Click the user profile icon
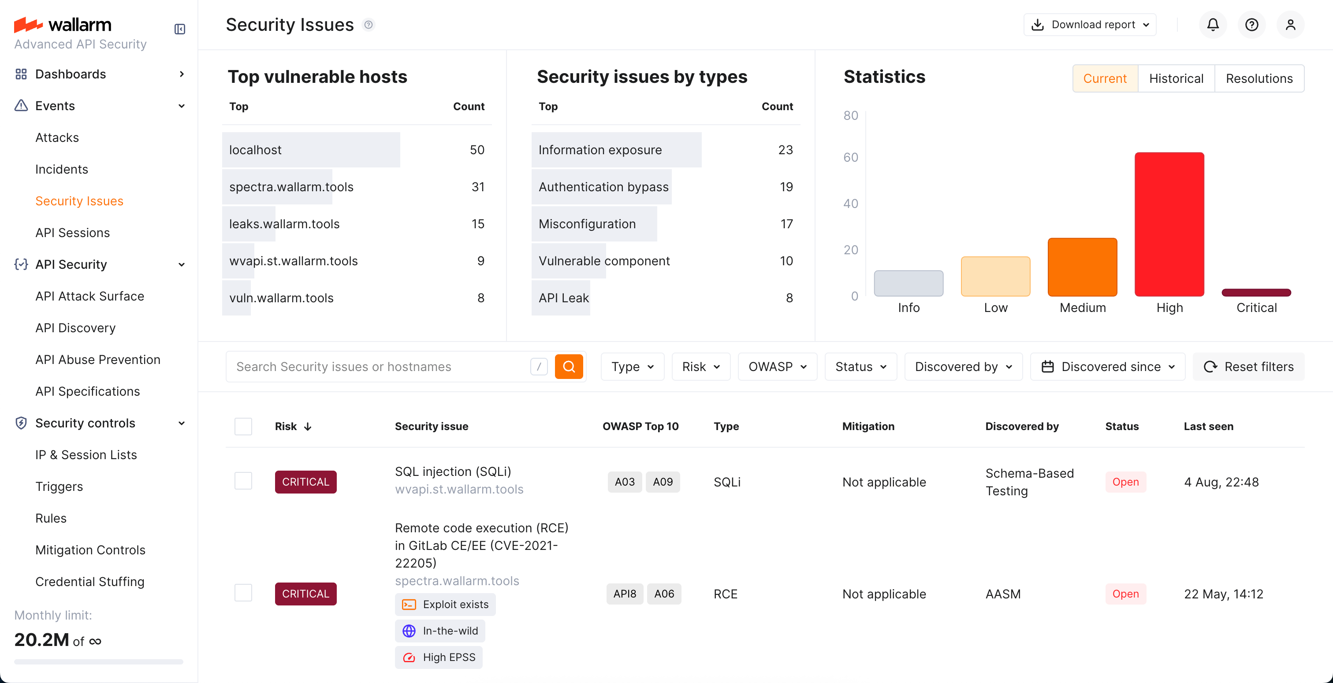1333x683 pixels. tap(1291, 24)
